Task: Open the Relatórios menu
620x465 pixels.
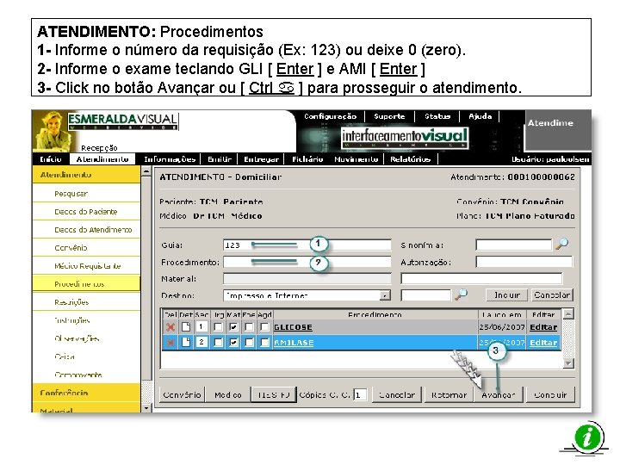Action: tap(410, 159)
